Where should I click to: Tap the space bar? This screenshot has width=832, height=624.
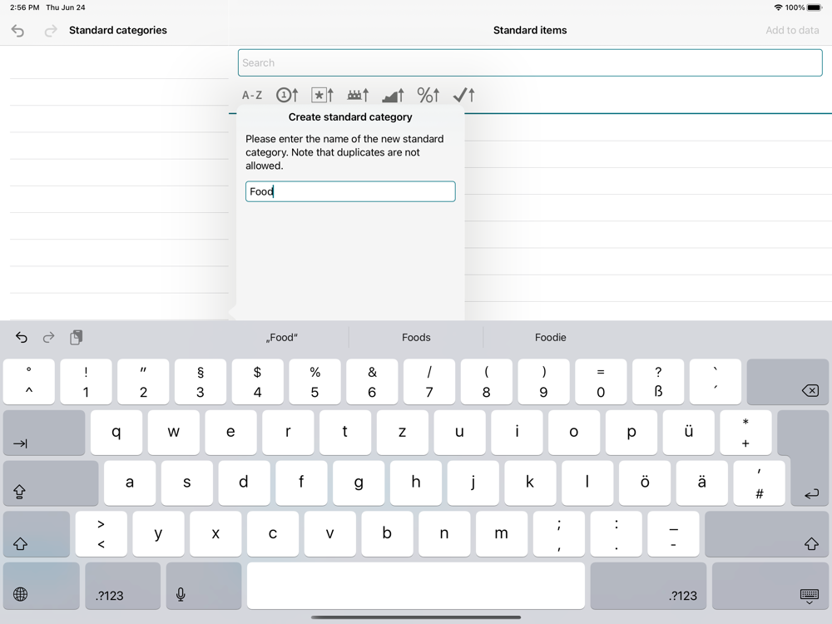(416, 586)
